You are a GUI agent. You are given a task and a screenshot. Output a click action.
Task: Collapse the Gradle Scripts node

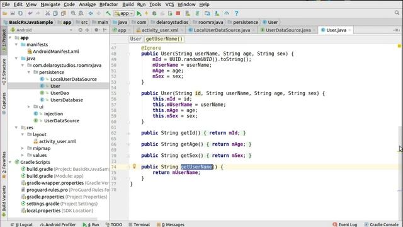(10, 162)
